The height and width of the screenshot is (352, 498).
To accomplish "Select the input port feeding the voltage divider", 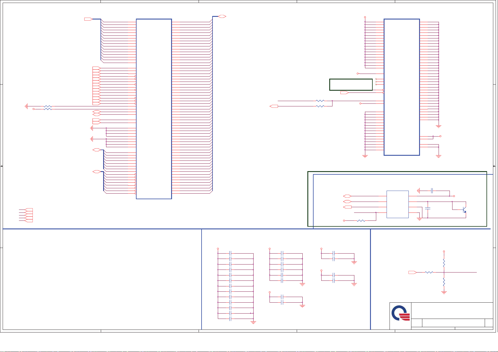I will coord(413,272).
